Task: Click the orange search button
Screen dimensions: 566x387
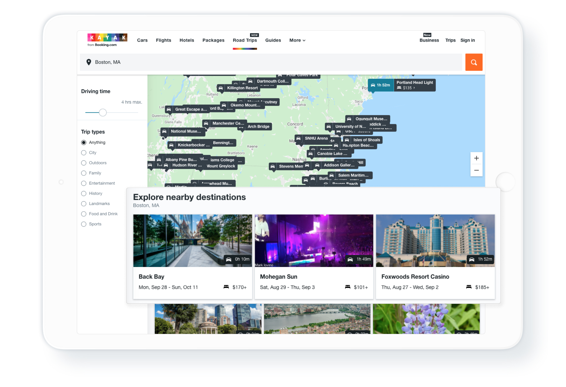Action: [474, 62]
